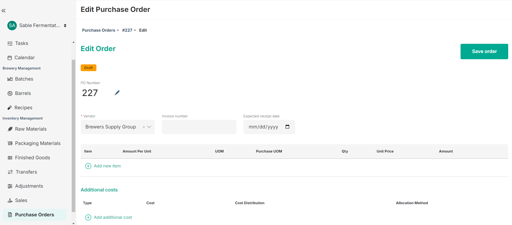
Task: Navigate to Purchase Orders breadcrumb
Action: 99,30
